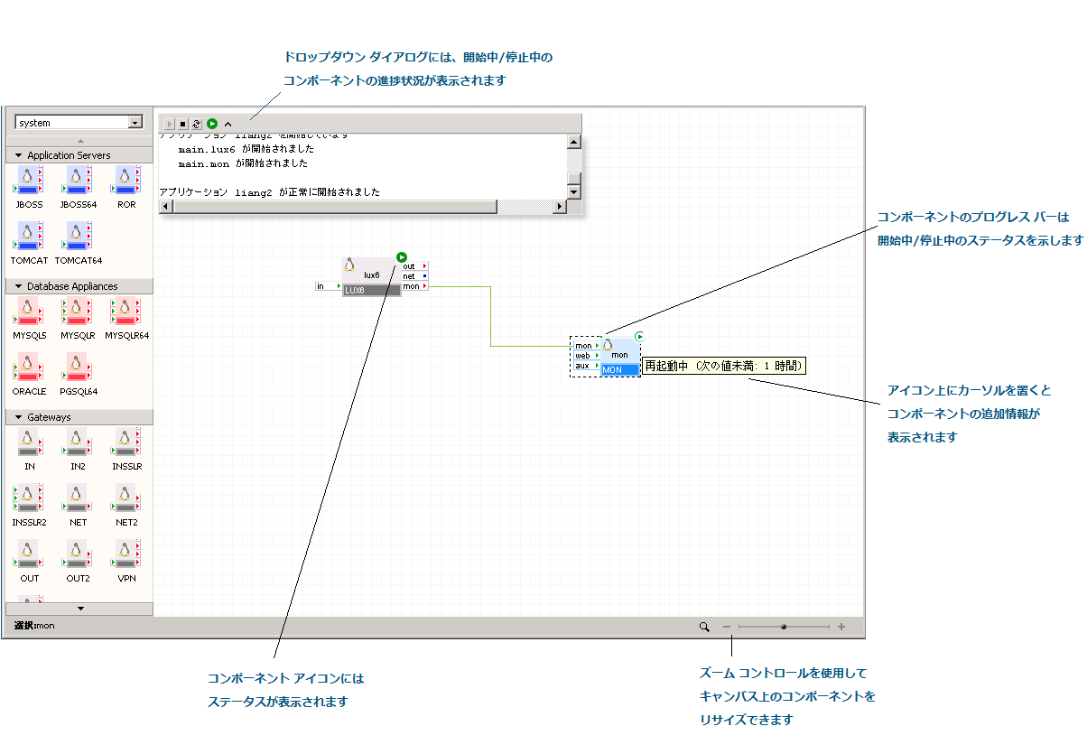This screenshot has width=1087, height=754.
Task: Choose the INSSLR2 gateway icon
Action: tap(29, 498)
